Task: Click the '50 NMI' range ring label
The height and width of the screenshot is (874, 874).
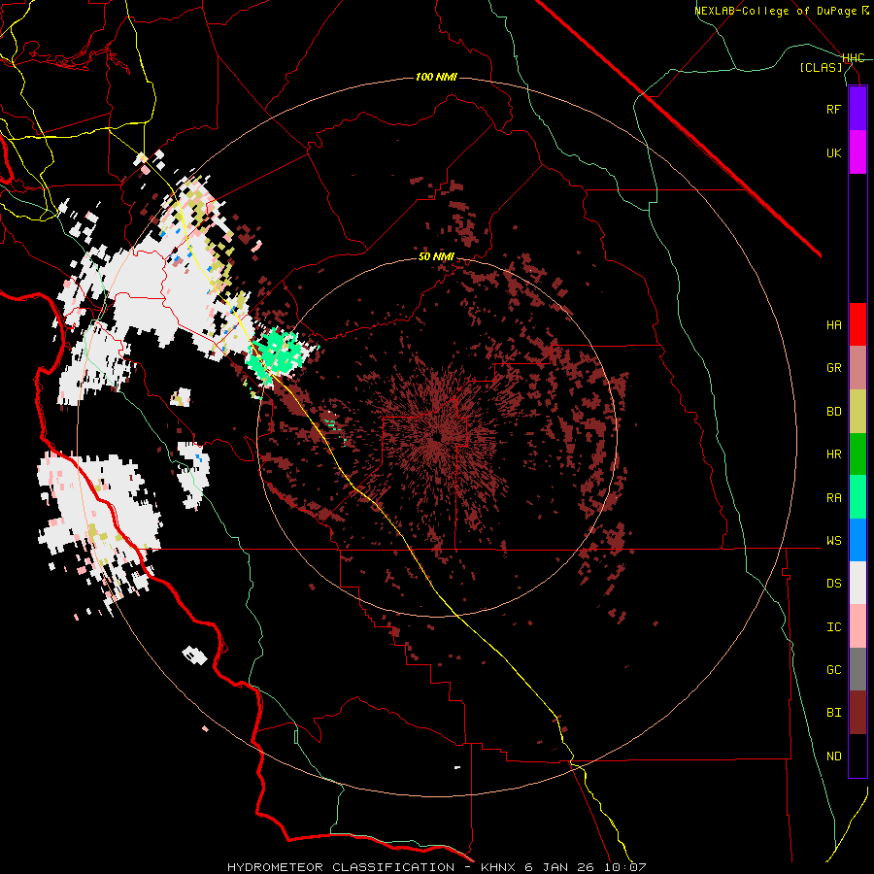Action: point(436,257)
